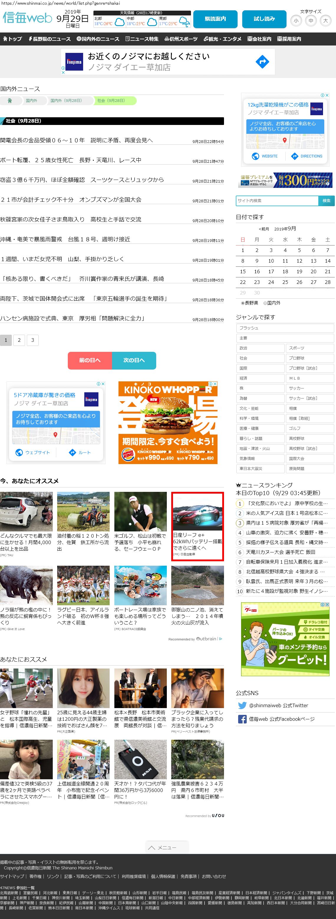336x919 pixels.
Task: Go to previous month in calendar (<前月)
Action: click(x=264, y=229)
